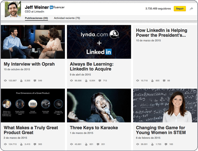Click Five Dimensions of a Great Product image
Screen dimensions: 198x151
tap(33, 106)
